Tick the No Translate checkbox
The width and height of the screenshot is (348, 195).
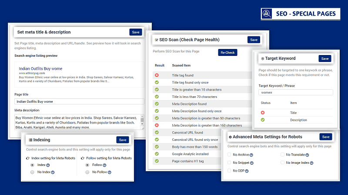[282, 155]
